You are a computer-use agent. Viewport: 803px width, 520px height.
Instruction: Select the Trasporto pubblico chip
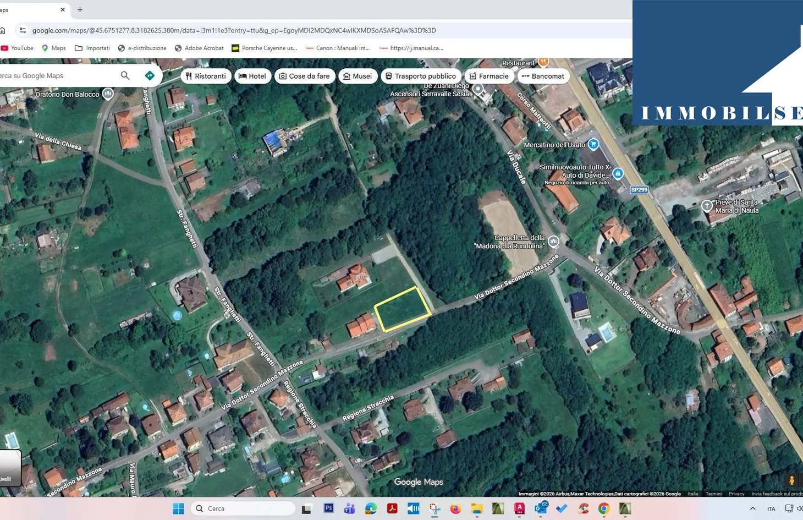tap(421, 76)
